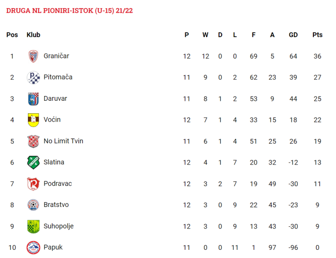Click the Klub column header
The image size is (336, 258).
coord(33,35)
